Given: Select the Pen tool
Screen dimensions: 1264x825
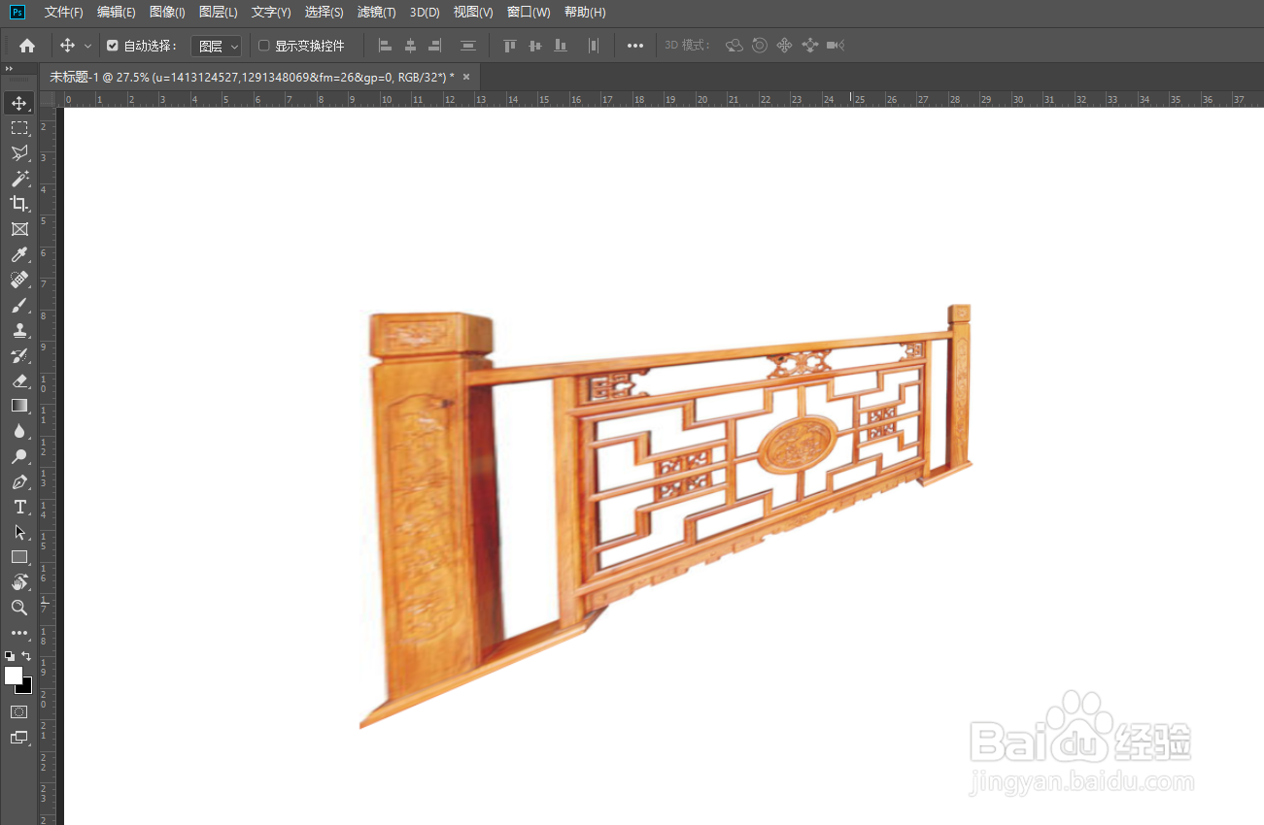Looking at the screenshot, I should (19, 481).
